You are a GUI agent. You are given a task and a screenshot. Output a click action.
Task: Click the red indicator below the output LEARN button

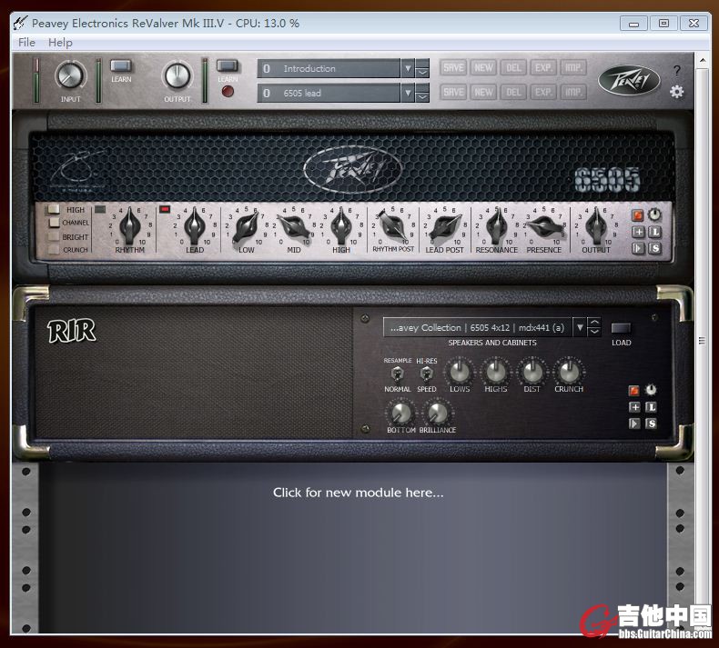pos(228,91)
